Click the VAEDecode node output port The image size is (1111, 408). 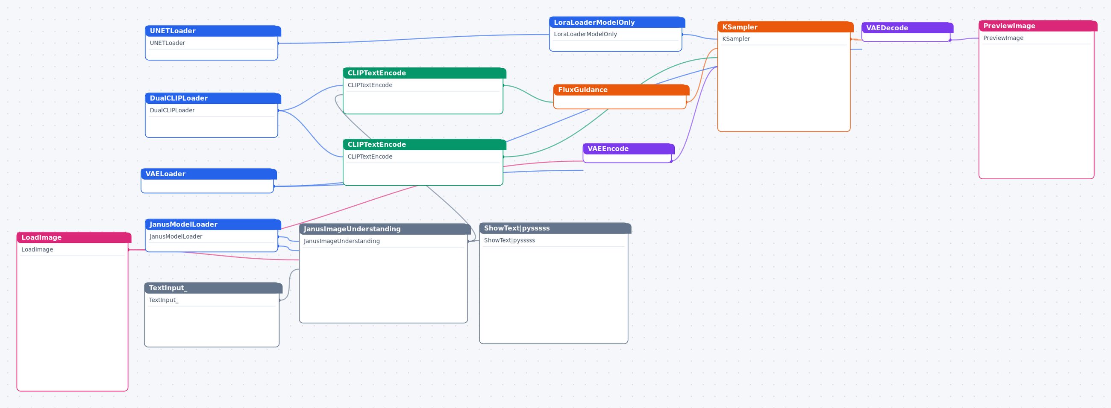(x=950, y=40)
